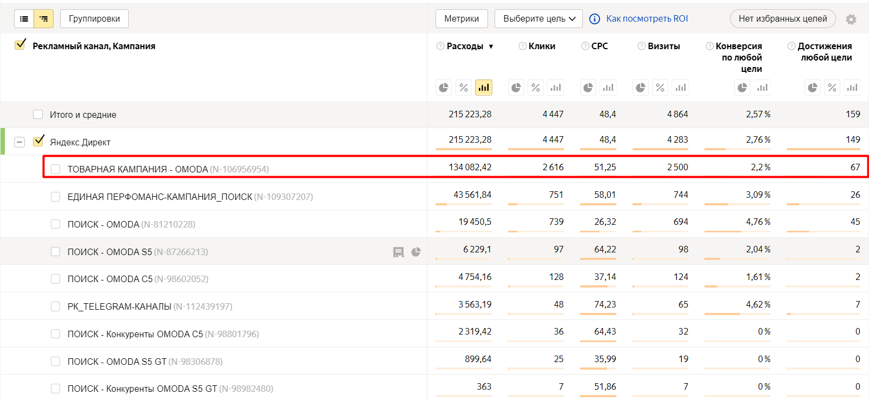Check ПОИСК - Конкуренты OMODA C5 checkbox
Viewport: 869px width, 401px height.
coord(55,333)
